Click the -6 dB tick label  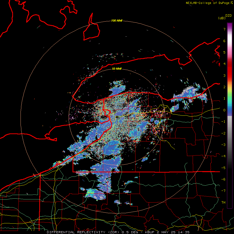(223, 179)
